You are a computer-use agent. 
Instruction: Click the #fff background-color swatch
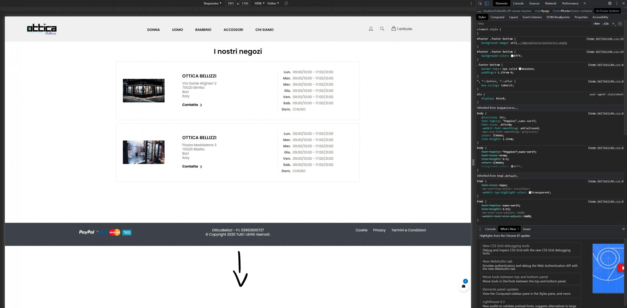(x=512, y=56)
